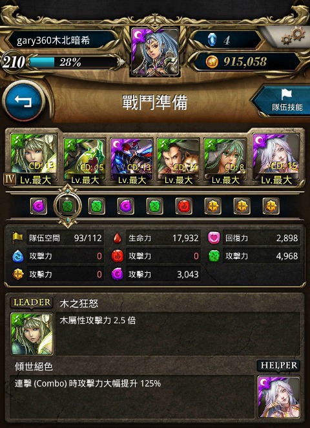The image size is (310, 428).
Task: Switch to the first purple dark team slot
Action: (39, 206)
